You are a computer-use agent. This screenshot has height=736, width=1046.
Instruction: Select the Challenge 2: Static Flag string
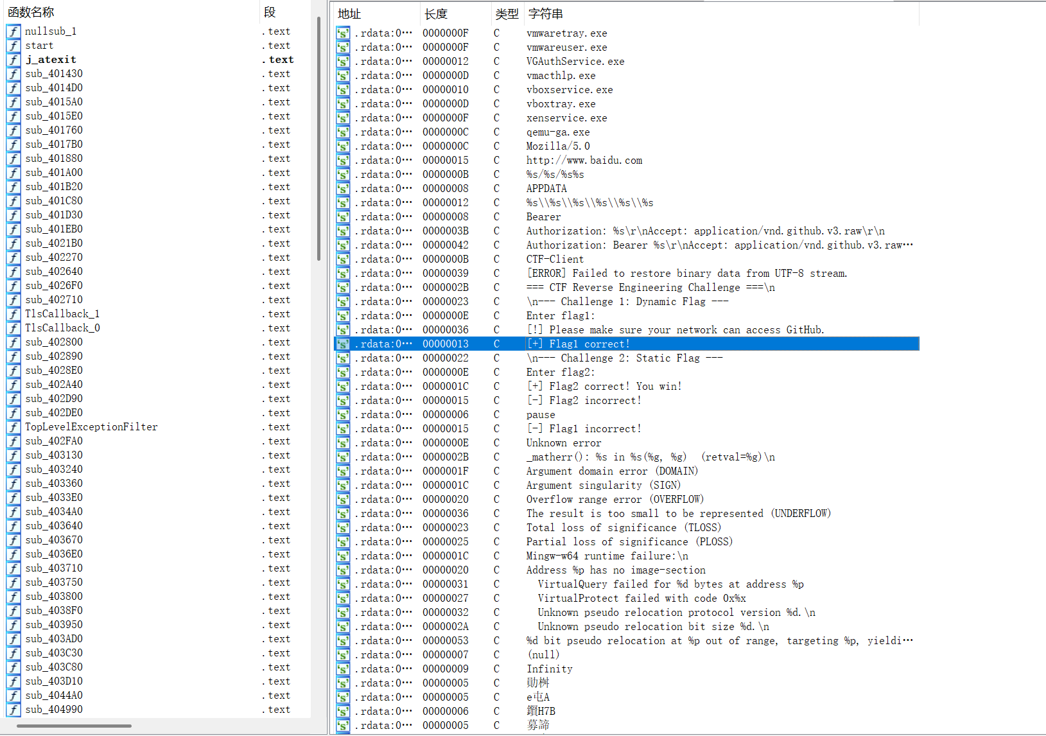tap(625, 358)
